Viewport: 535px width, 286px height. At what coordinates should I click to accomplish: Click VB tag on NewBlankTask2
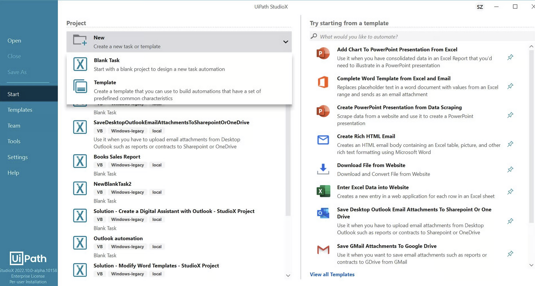click(x=100, y=192)
